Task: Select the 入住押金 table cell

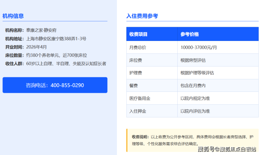Action: pyautogui.click(x=152, y=111)
